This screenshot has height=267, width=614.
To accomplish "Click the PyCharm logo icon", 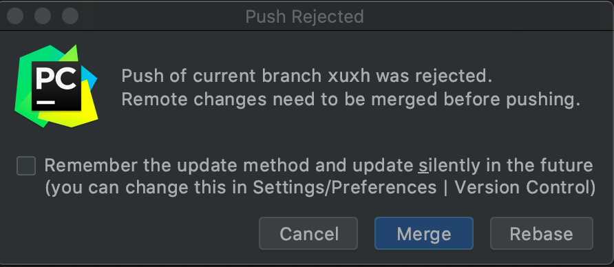I will click(56, 86).
